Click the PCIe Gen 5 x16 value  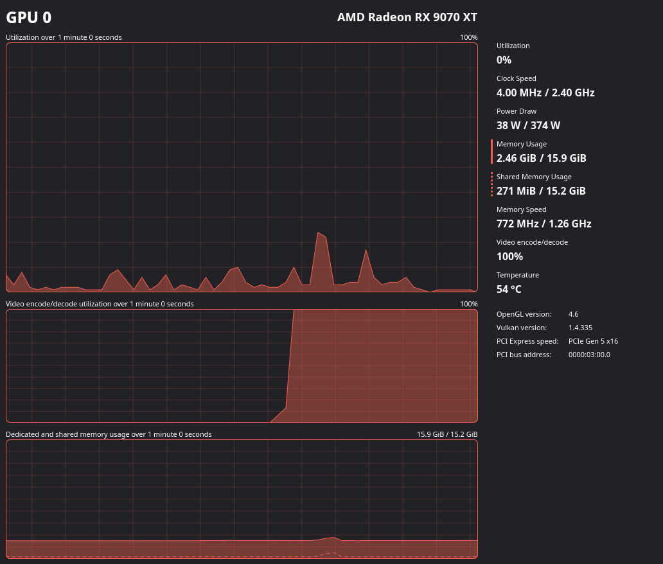coord(593,341)
